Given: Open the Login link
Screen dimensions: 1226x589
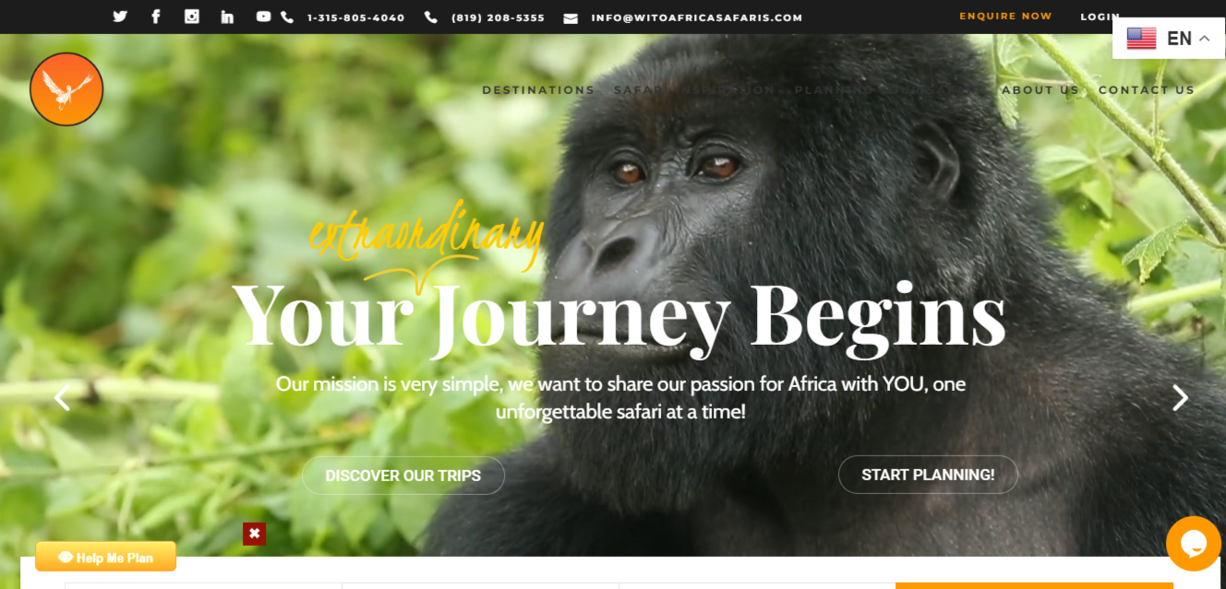Looking at the screenshot, I should point(1100,17).
